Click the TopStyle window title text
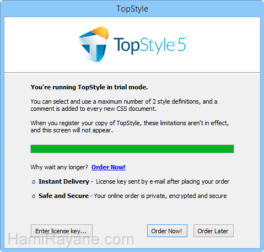This screenshot has height=252, width=264. click(x=132, y=9)
